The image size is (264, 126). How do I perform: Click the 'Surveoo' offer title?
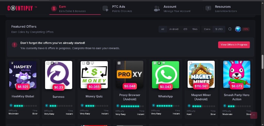click(x=59, y=97)
